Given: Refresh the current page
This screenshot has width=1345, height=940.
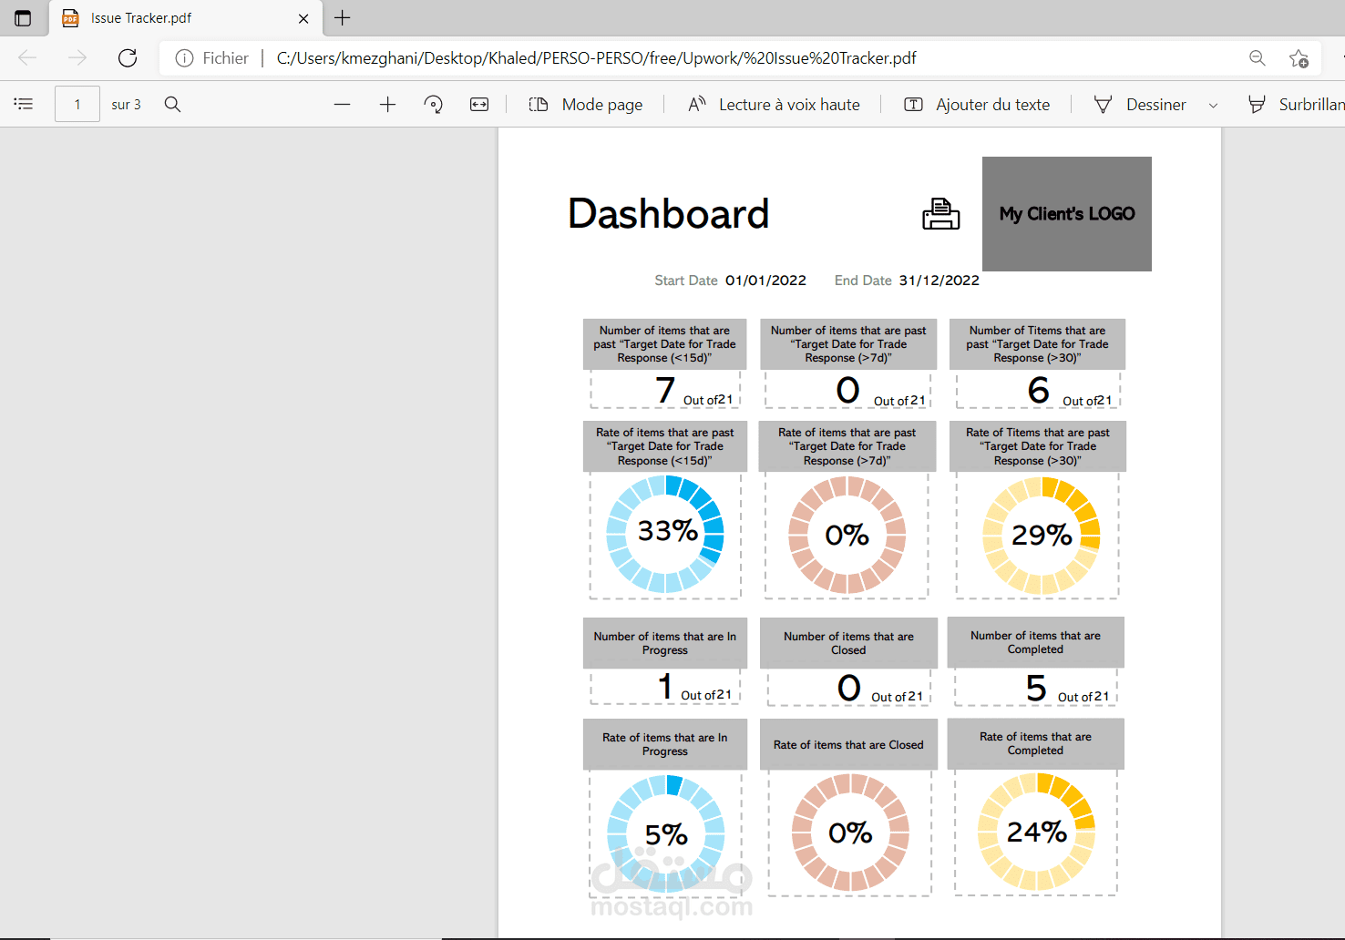Looking at the screenshot, I should (x=128, y=58).
